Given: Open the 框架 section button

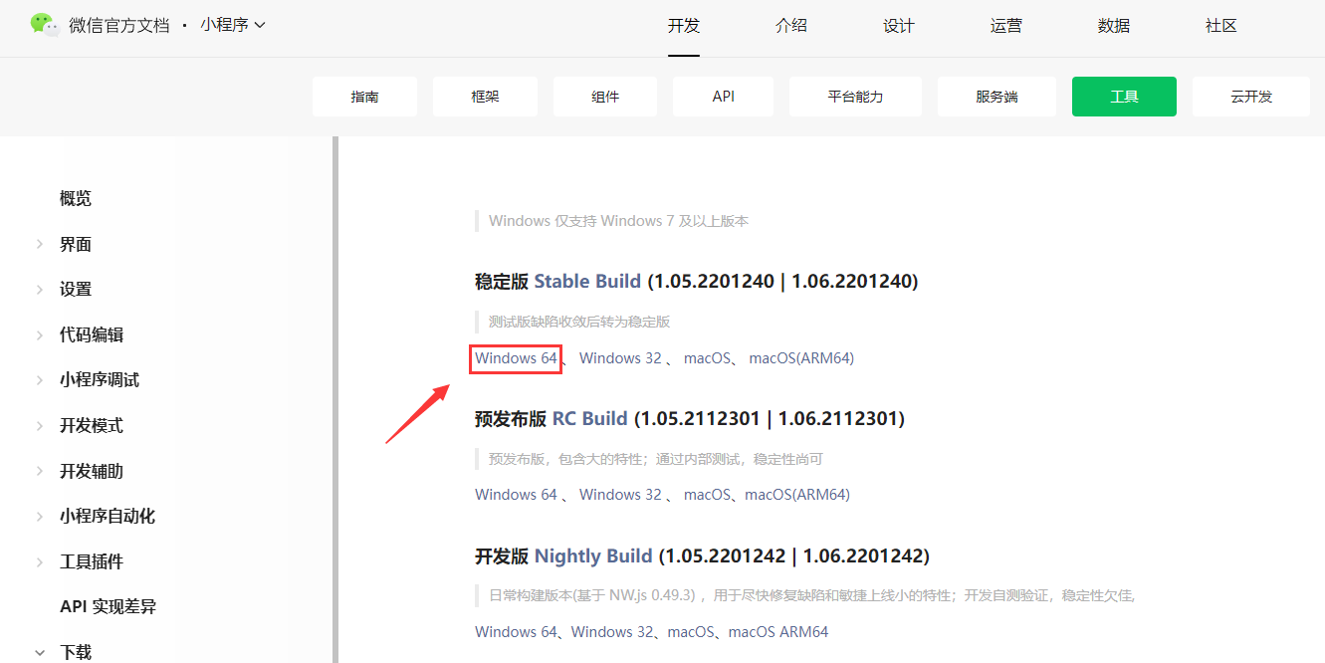Looking at the screenshot, I should (485, 97).
